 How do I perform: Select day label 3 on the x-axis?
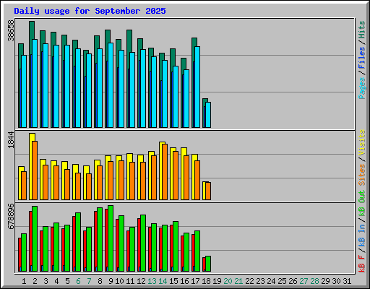click(46, 281)
